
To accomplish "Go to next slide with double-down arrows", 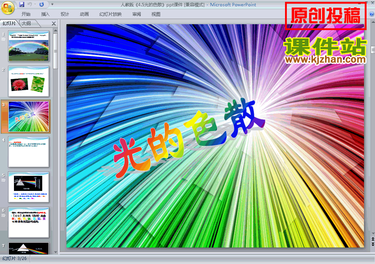I will point(373,244).
